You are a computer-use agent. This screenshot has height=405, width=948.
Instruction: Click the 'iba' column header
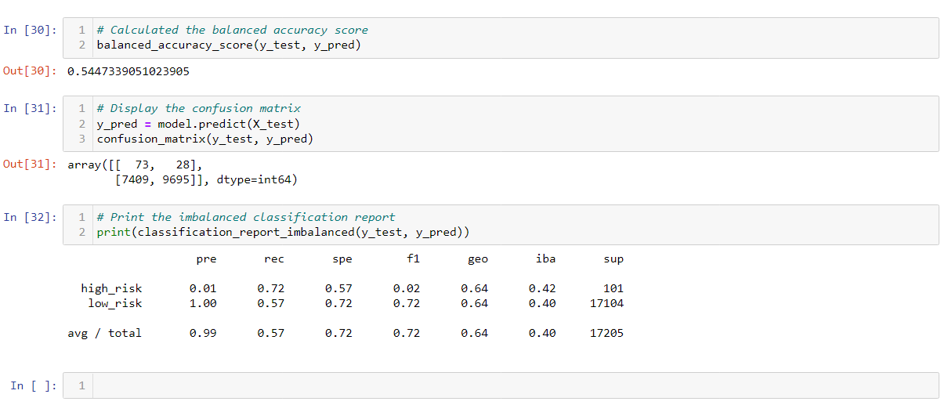(x=545, y=259)
